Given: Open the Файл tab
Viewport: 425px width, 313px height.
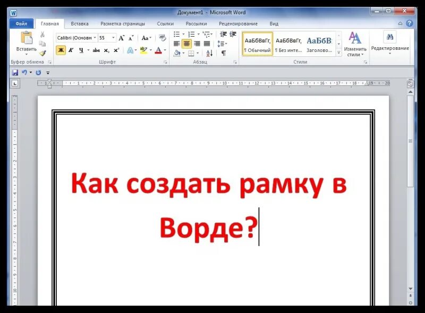Looking at the screenshot, I should pos(21,23).
